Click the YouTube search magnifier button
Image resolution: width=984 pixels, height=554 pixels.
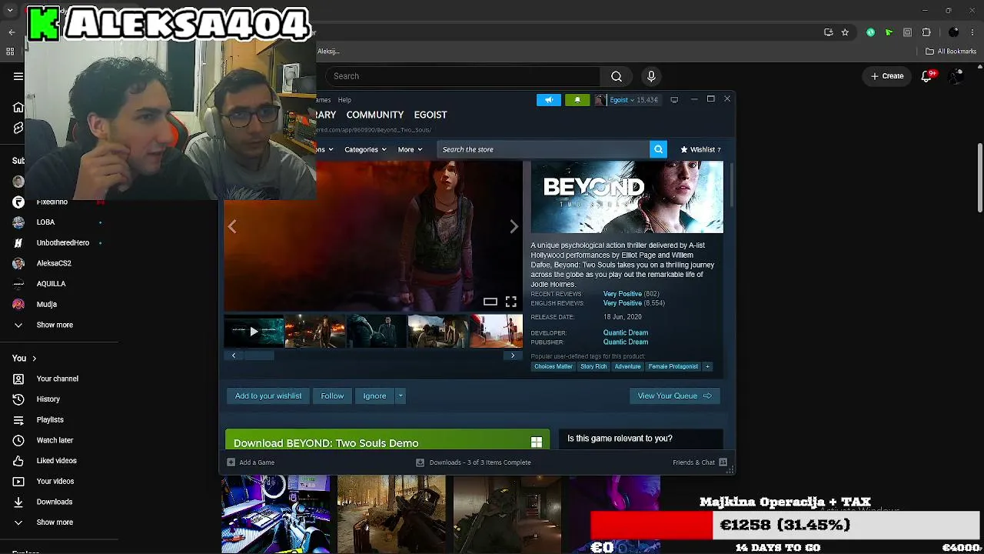617,76
